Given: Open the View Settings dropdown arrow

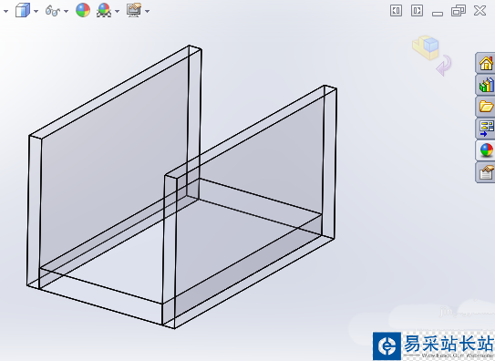Looking at the screenshot, I should pyautogui.click(x=147, y=11).
